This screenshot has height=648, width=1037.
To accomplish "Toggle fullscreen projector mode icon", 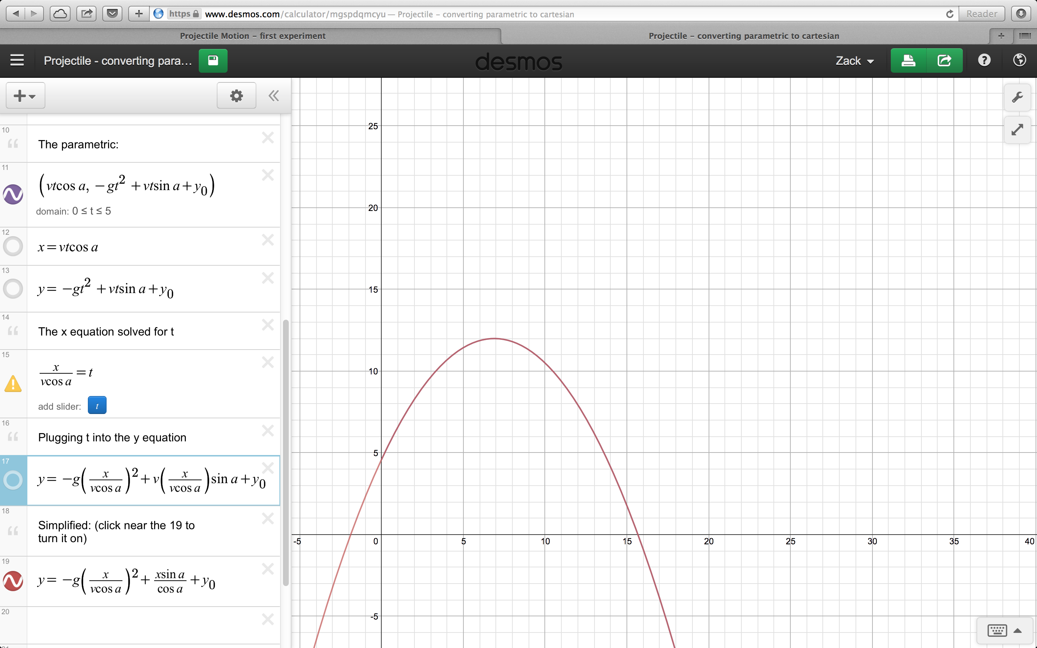I will click(x=1017, y=130).
